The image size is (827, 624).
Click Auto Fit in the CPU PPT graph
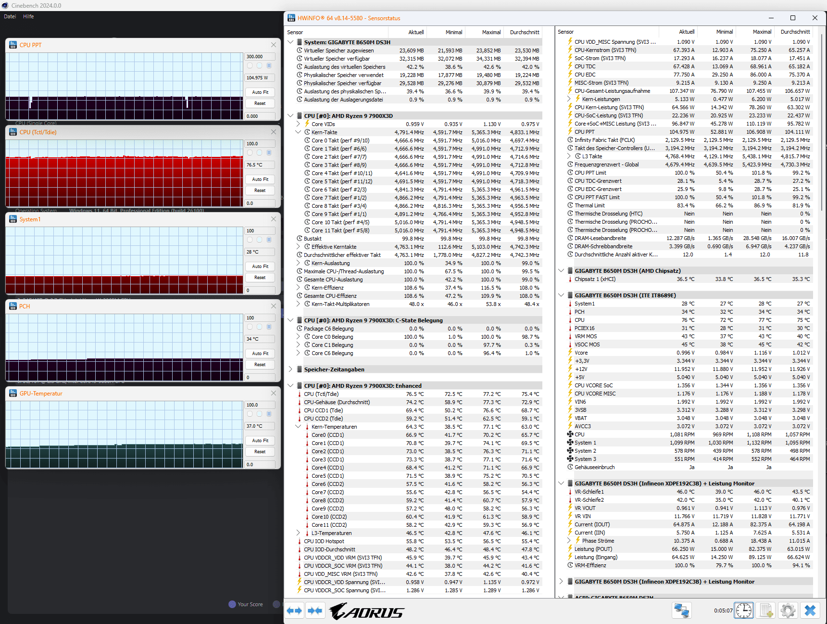point(260,92)
